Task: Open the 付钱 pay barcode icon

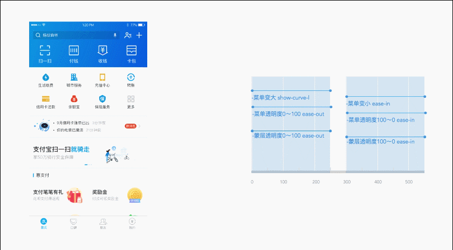Action: tap(73, 51)
